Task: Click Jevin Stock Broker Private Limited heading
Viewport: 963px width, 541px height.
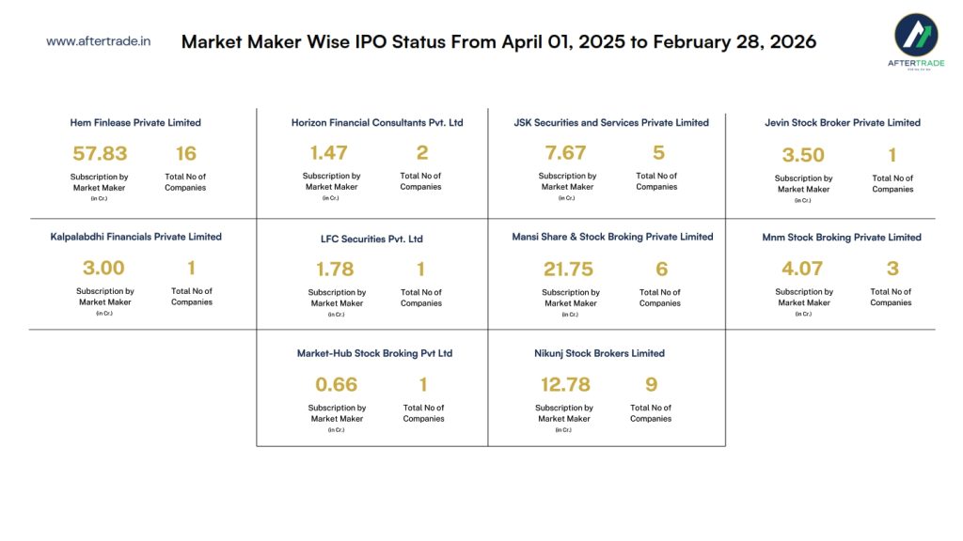Action: 842,123
